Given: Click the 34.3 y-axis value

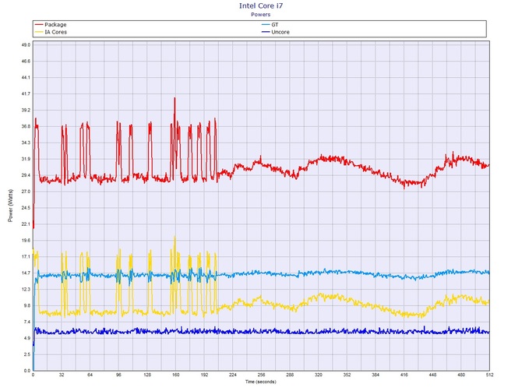Looking at the screenshot, I should coord(26,143).
